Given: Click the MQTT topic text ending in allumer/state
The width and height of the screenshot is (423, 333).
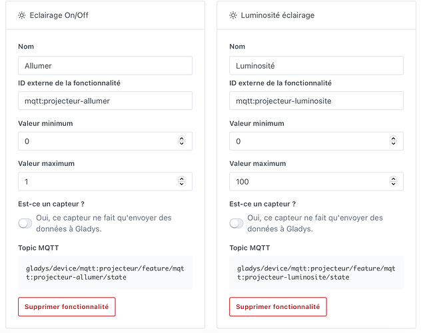Looking at the screenshot, I should [x=105, y=272].
